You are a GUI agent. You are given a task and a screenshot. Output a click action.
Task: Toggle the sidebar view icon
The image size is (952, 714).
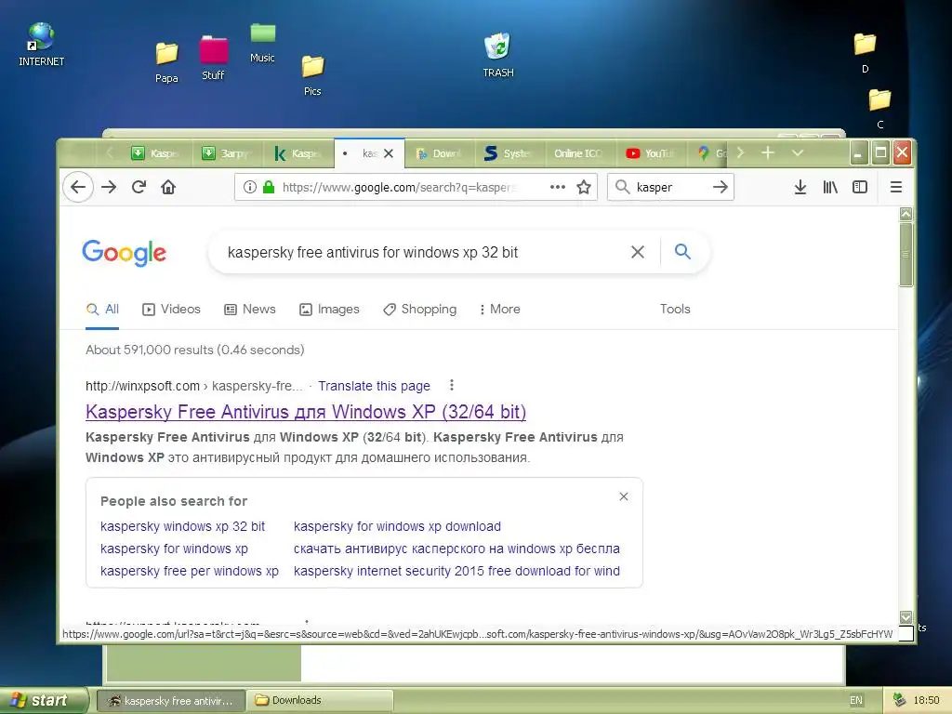(860, 187)
